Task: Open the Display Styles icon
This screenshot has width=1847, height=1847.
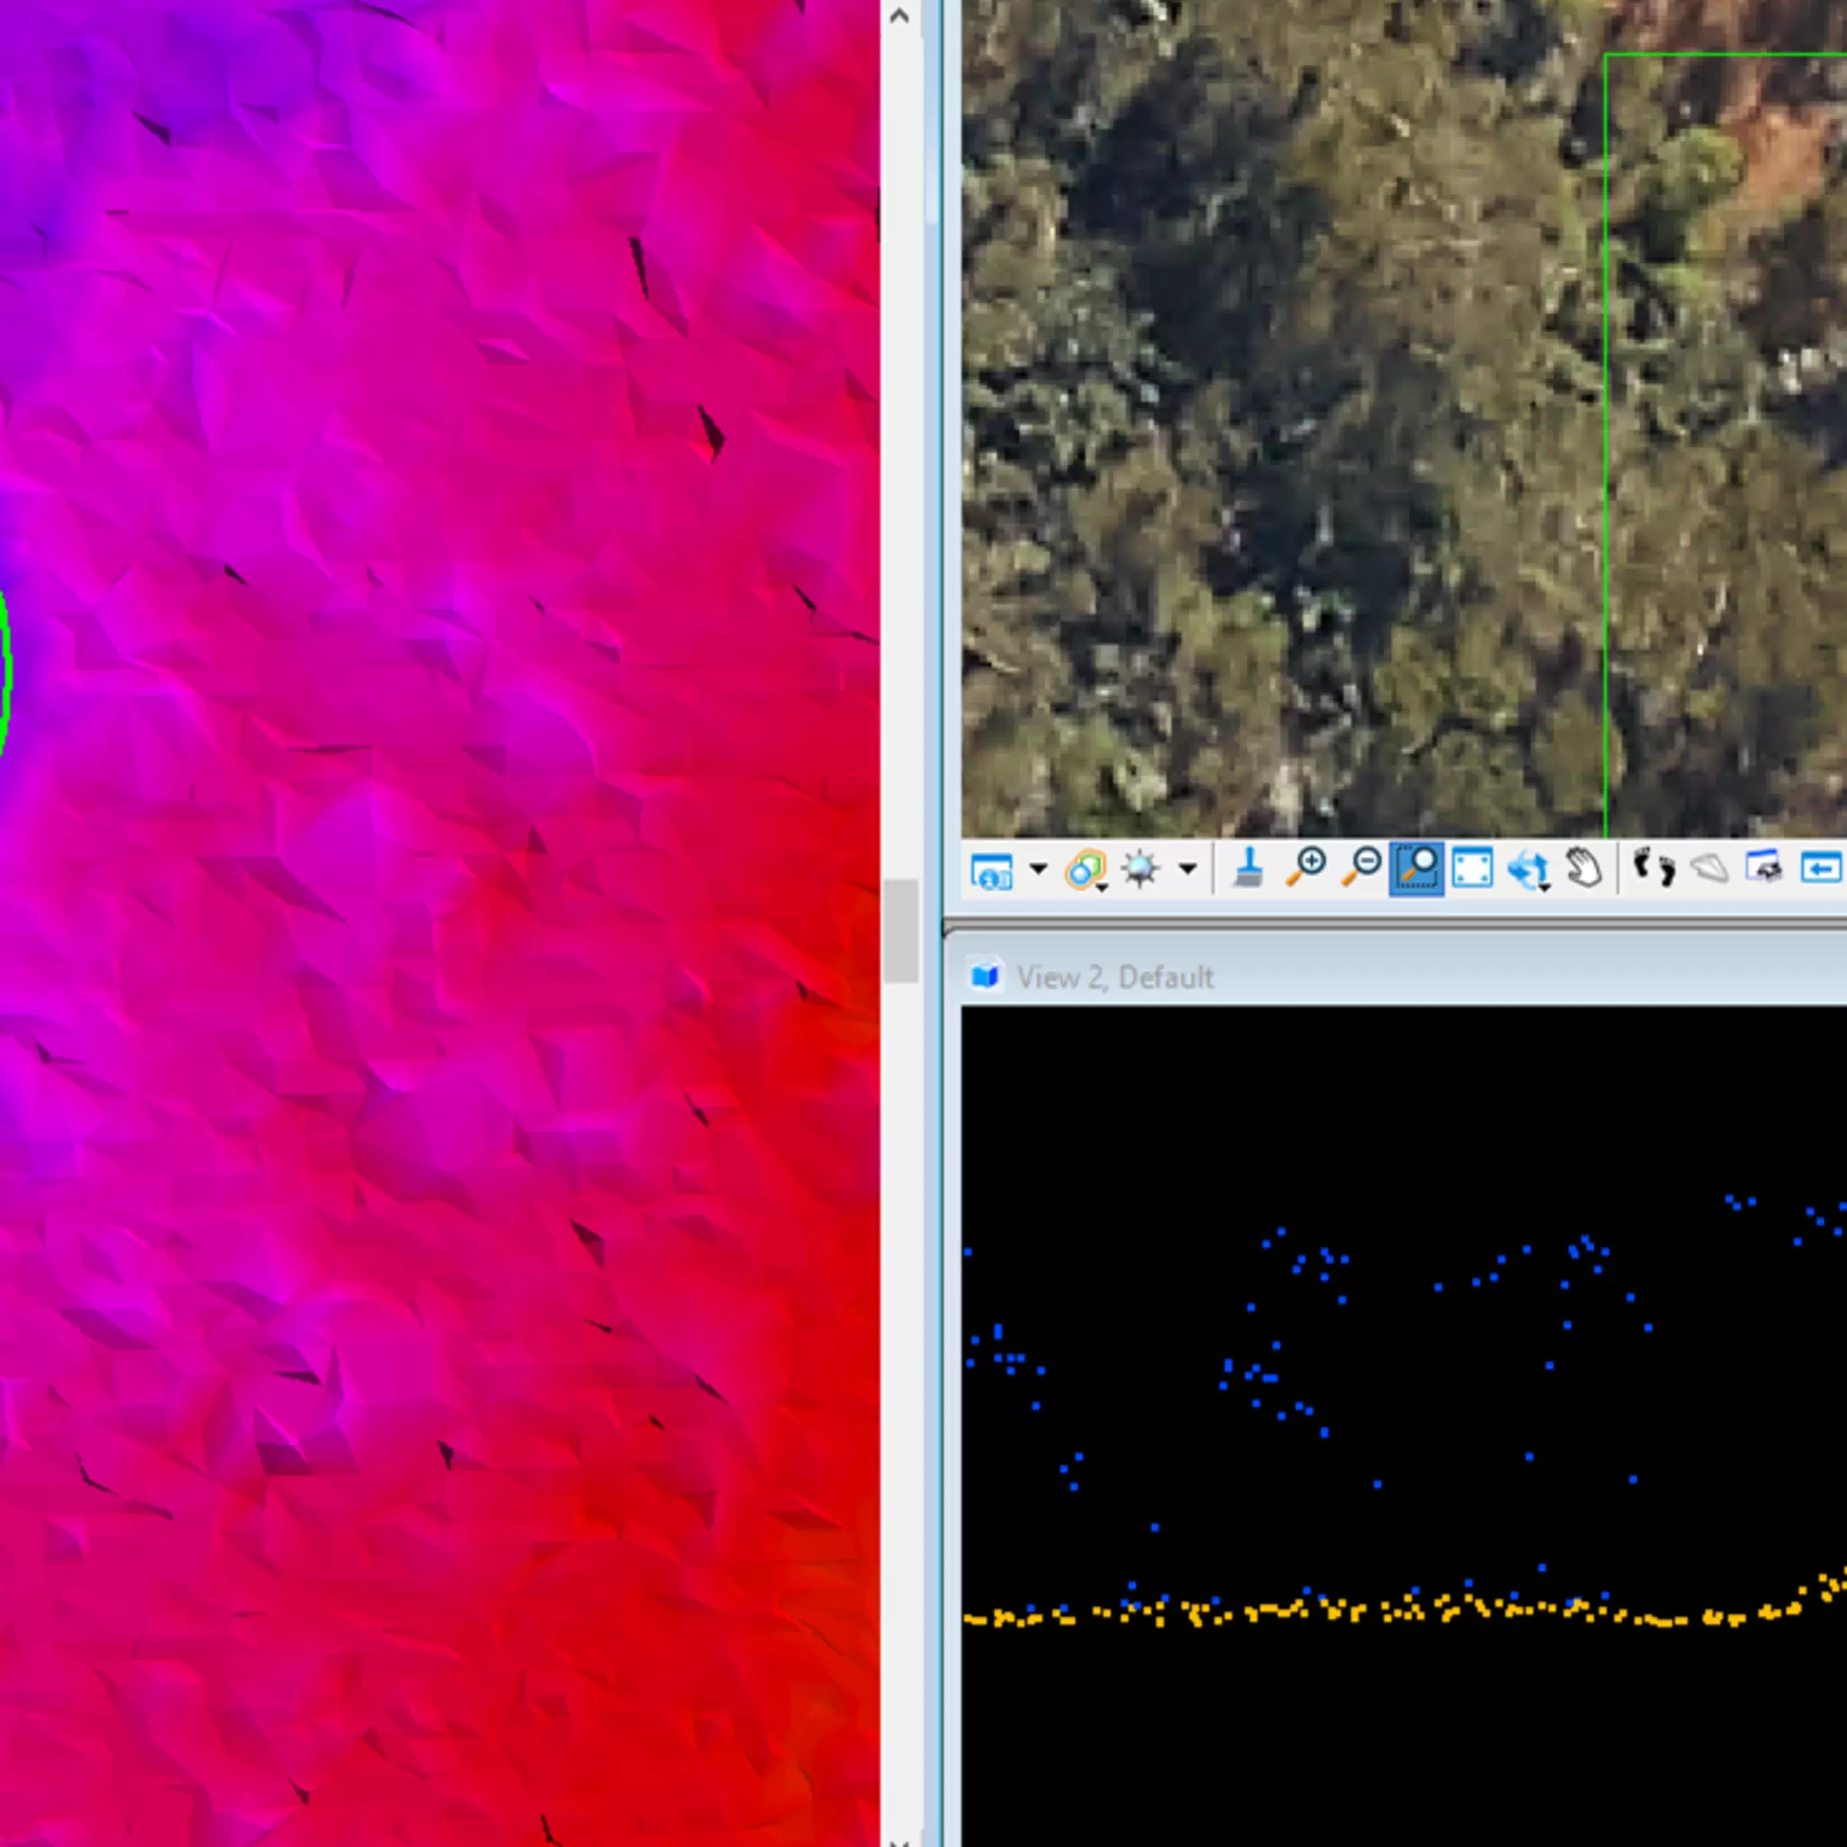Action: pos(1086,870)
